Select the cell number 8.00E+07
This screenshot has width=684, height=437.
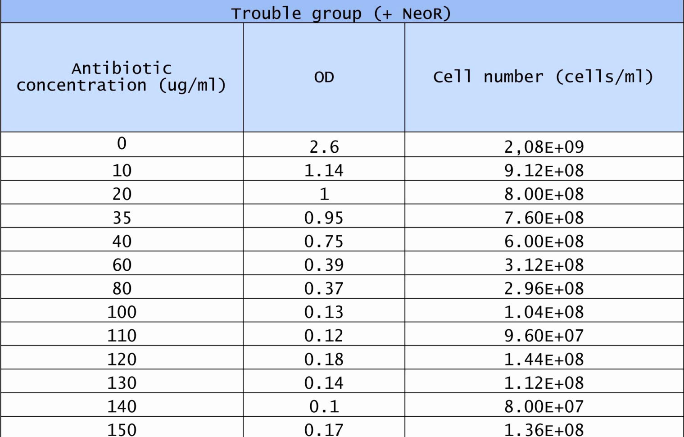pyautogui.click(x=544, y=406)
